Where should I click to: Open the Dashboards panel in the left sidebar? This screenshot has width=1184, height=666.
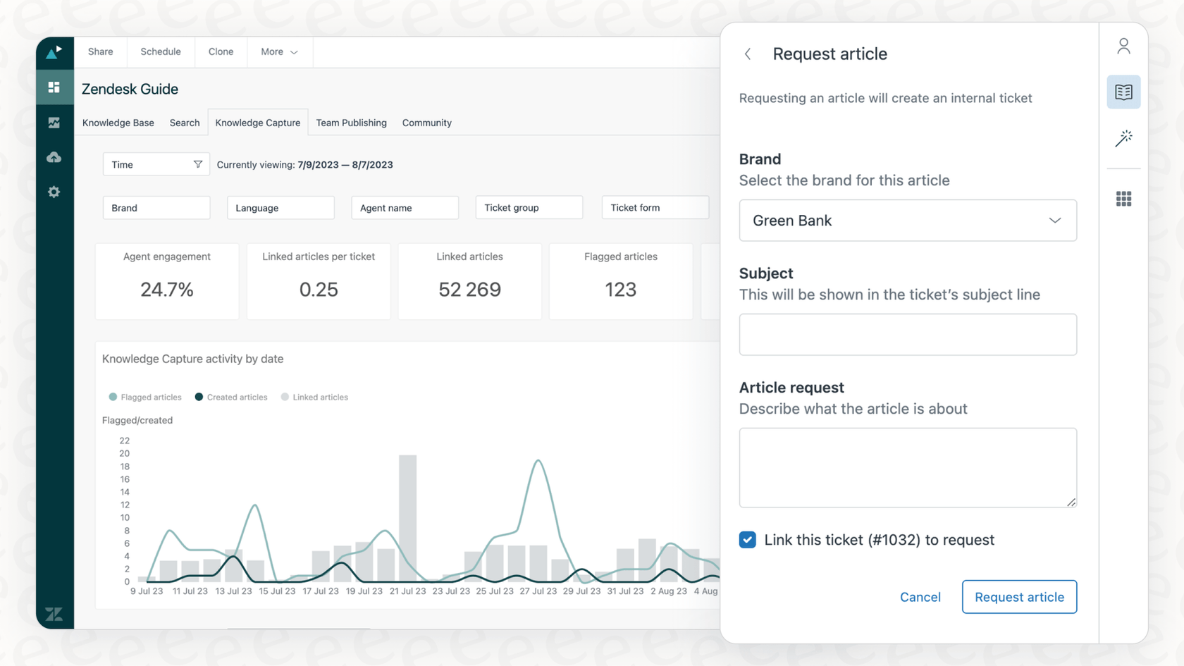(54, 87)
